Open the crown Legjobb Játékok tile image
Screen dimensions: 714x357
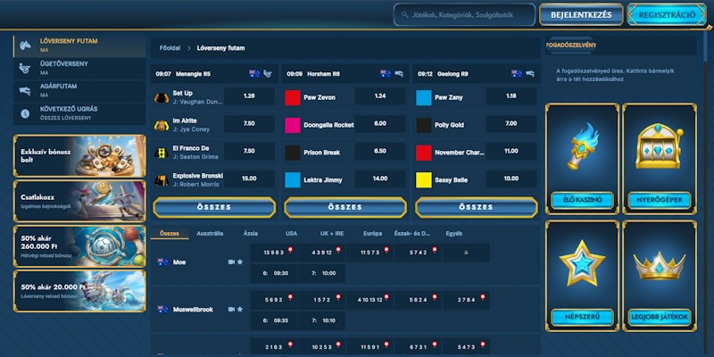(x=660, y=266)
